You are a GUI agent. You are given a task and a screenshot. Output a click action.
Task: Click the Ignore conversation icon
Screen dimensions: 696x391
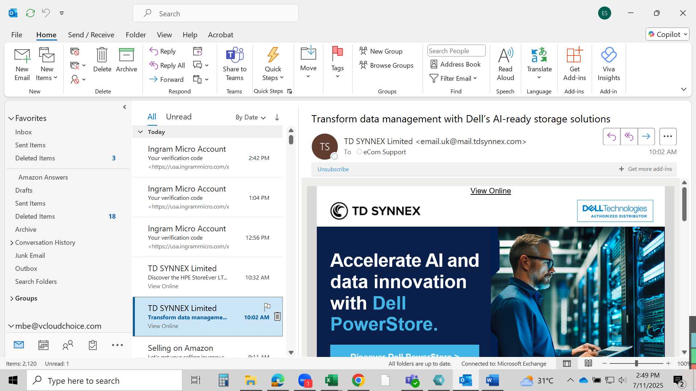click(75, 52)
